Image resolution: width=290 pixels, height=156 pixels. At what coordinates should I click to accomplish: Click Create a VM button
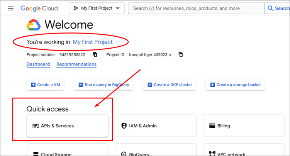(x=45, y=85)
